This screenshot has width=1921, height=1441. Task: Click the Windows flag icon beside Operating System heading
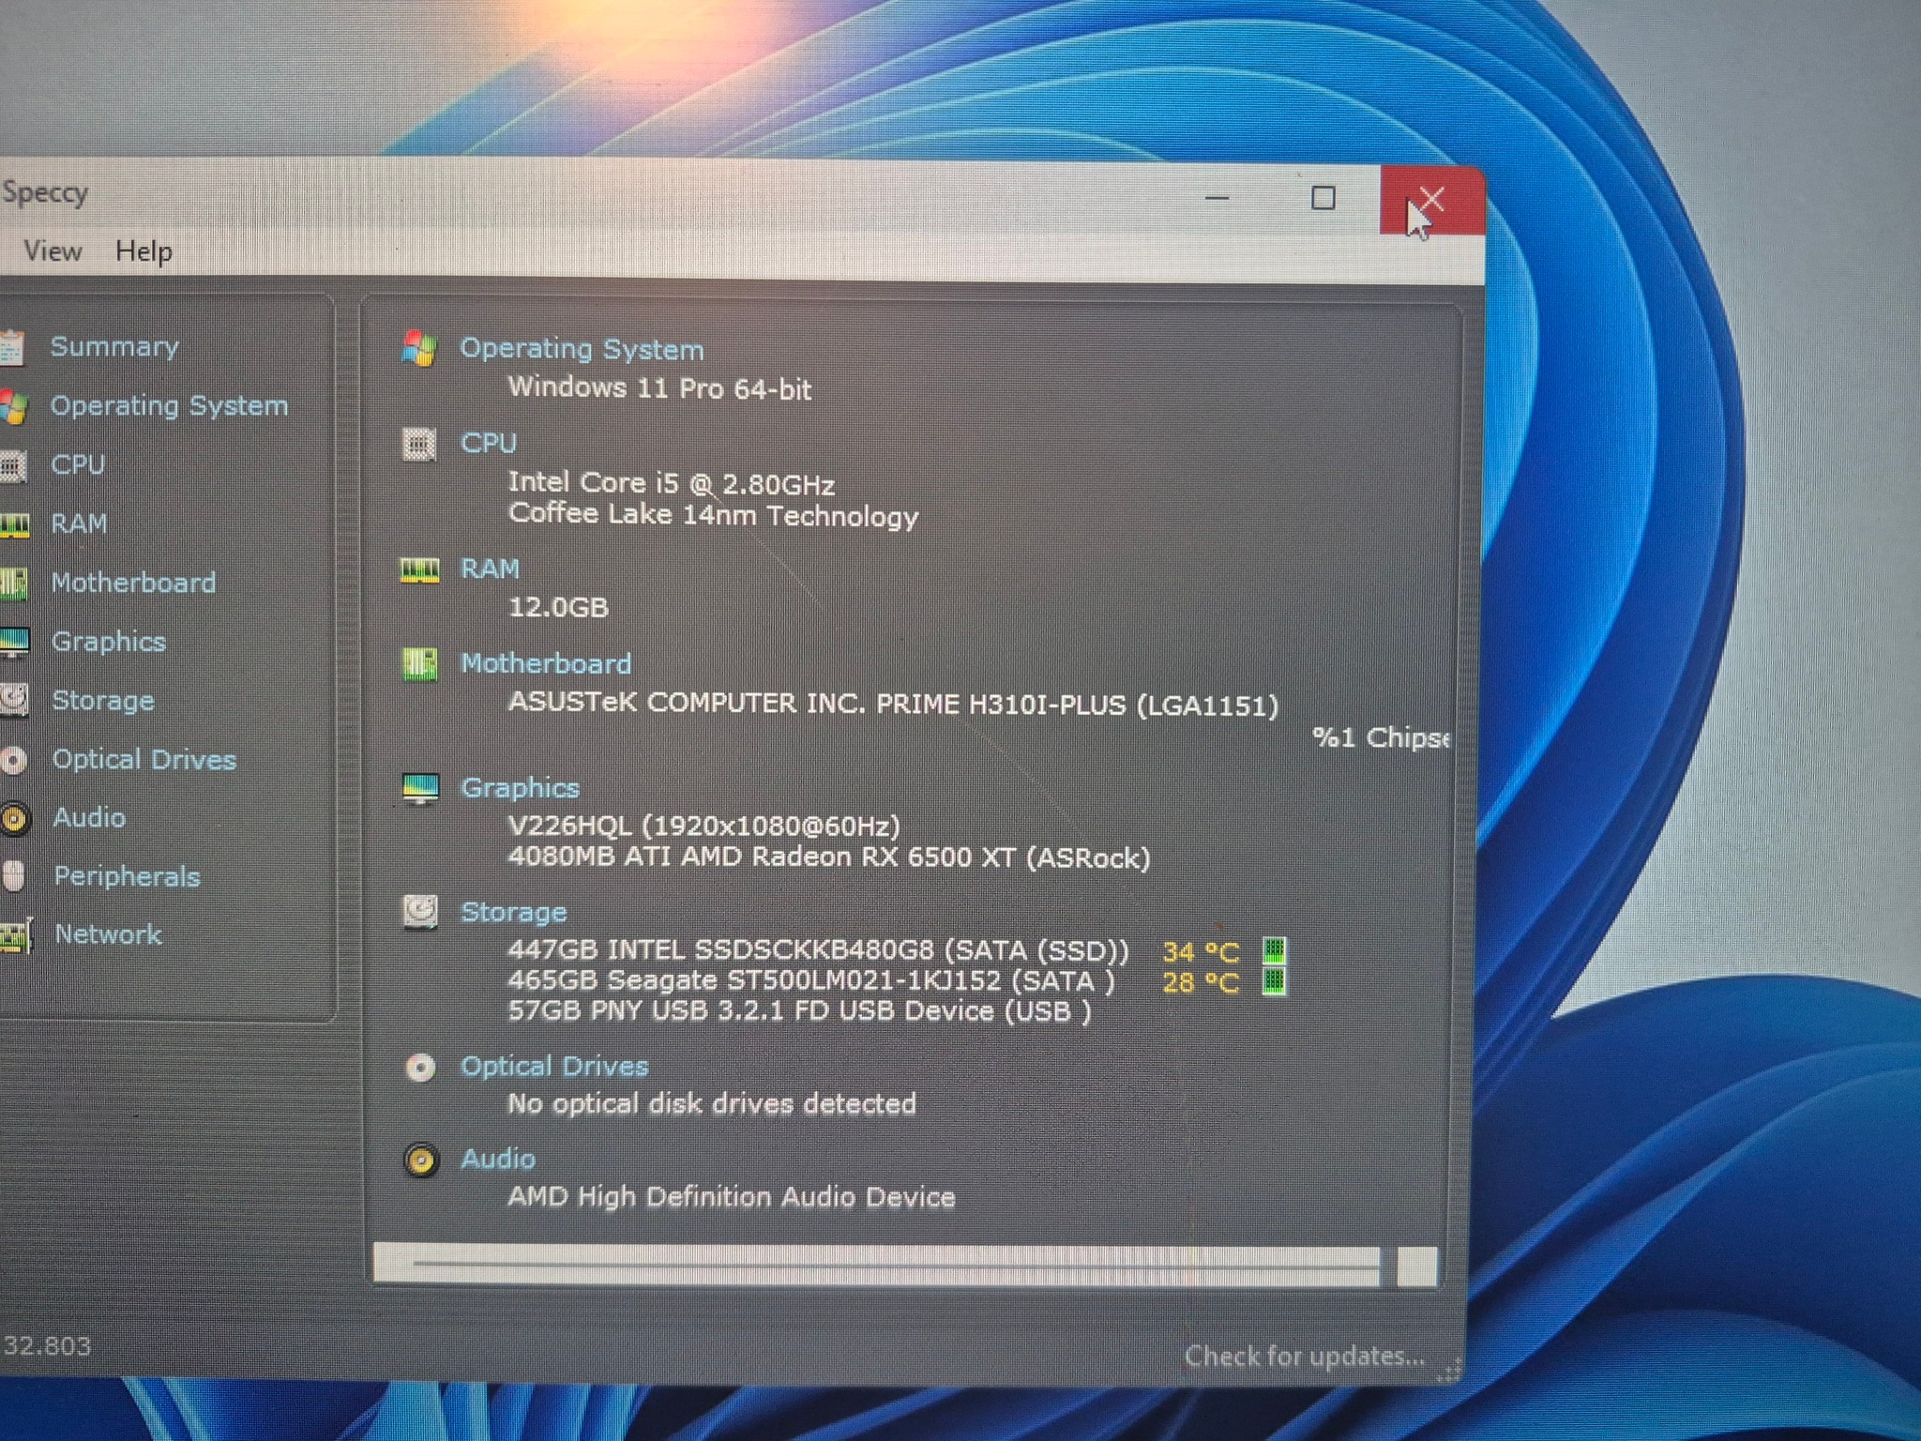(x=419, y=349)
